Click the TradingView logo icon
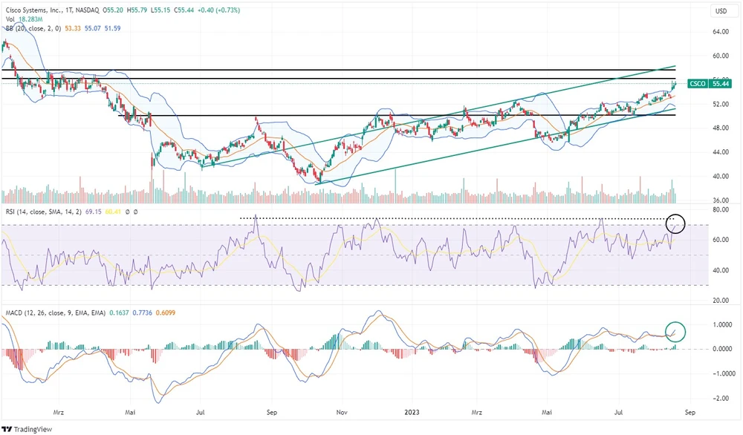This screenshot has height=435, width=743. pos(9,428)
